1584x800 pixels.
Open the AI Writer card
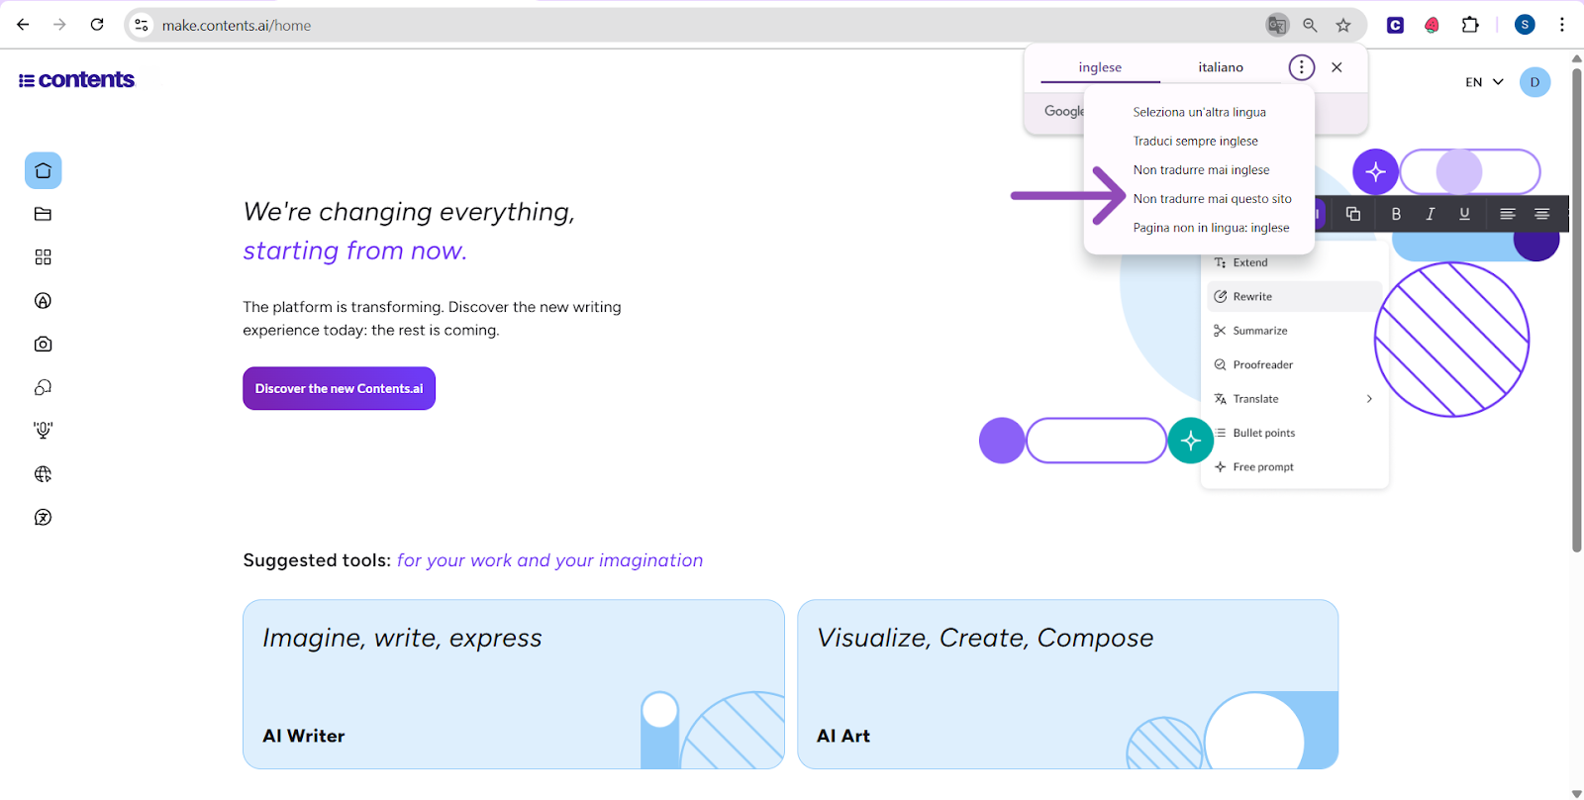tap(513, 683)
